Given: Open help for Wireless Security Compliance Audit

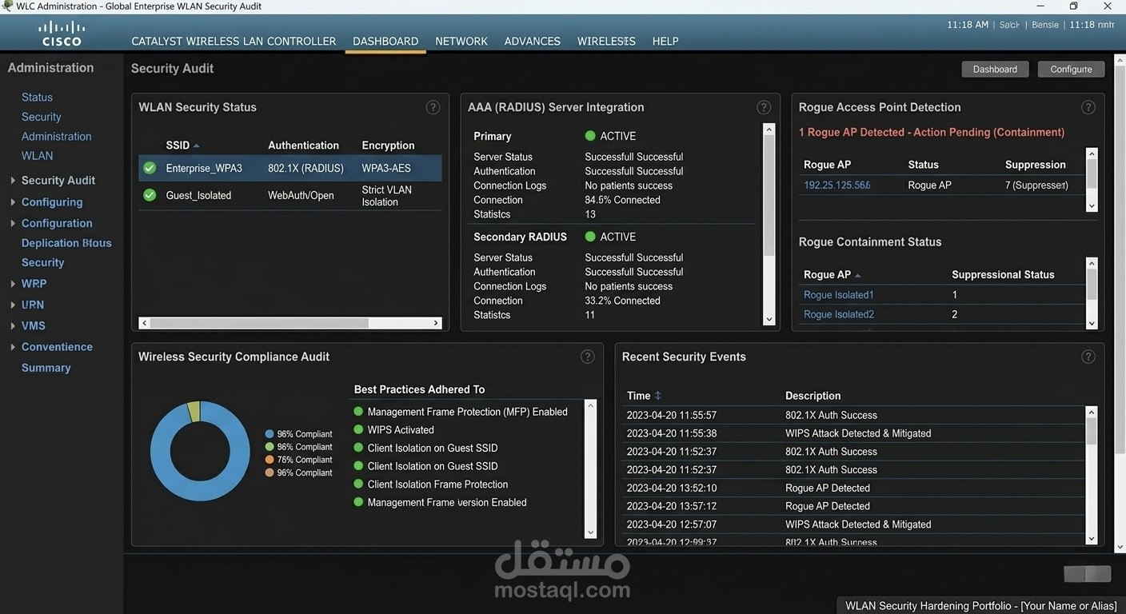Looking at the screenshot, I should [x=588, y=357].
